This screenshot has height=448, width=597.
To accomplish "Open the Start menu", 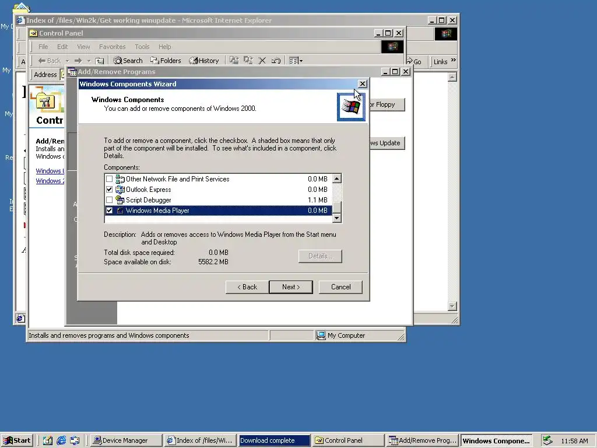I will (17, 440).
